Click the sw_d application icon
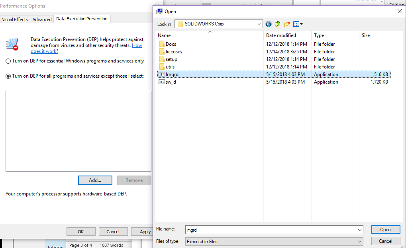 click(162, 82)
